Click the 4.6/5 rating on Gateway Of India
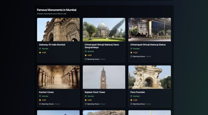This screenshot has height=115, width=208. [x=44, y=53]
